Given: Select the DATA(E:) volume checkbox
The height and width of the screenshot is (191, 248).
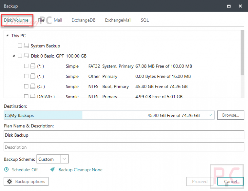Looking at the screenshot, I should (x=26, y=96).
